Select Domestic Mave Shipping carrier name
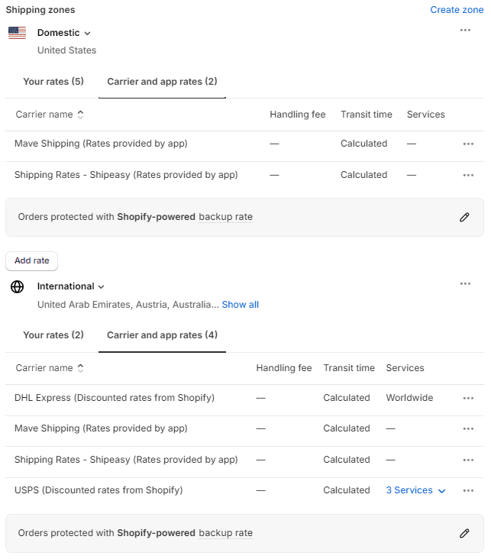This screenshot has width=491, height=559. point(101,144)
